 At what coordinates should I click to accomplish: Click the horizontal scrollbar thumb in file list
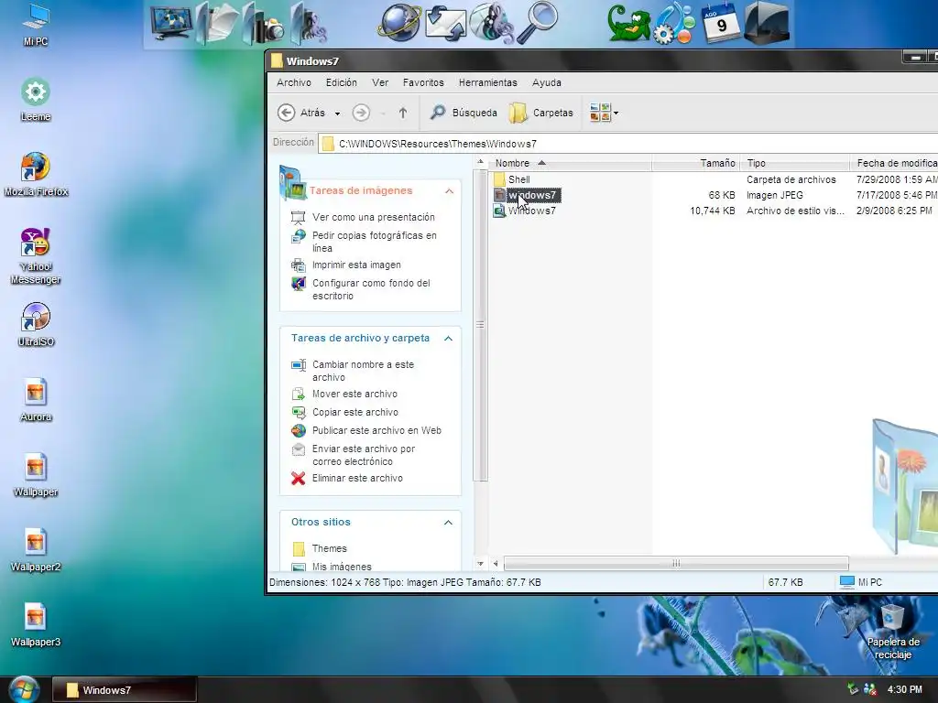pyautogui.click(x=676, y=563)
